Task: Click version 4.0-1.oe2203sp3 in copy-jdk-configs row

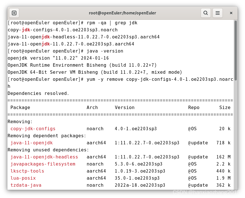Action: coord(135,129)
